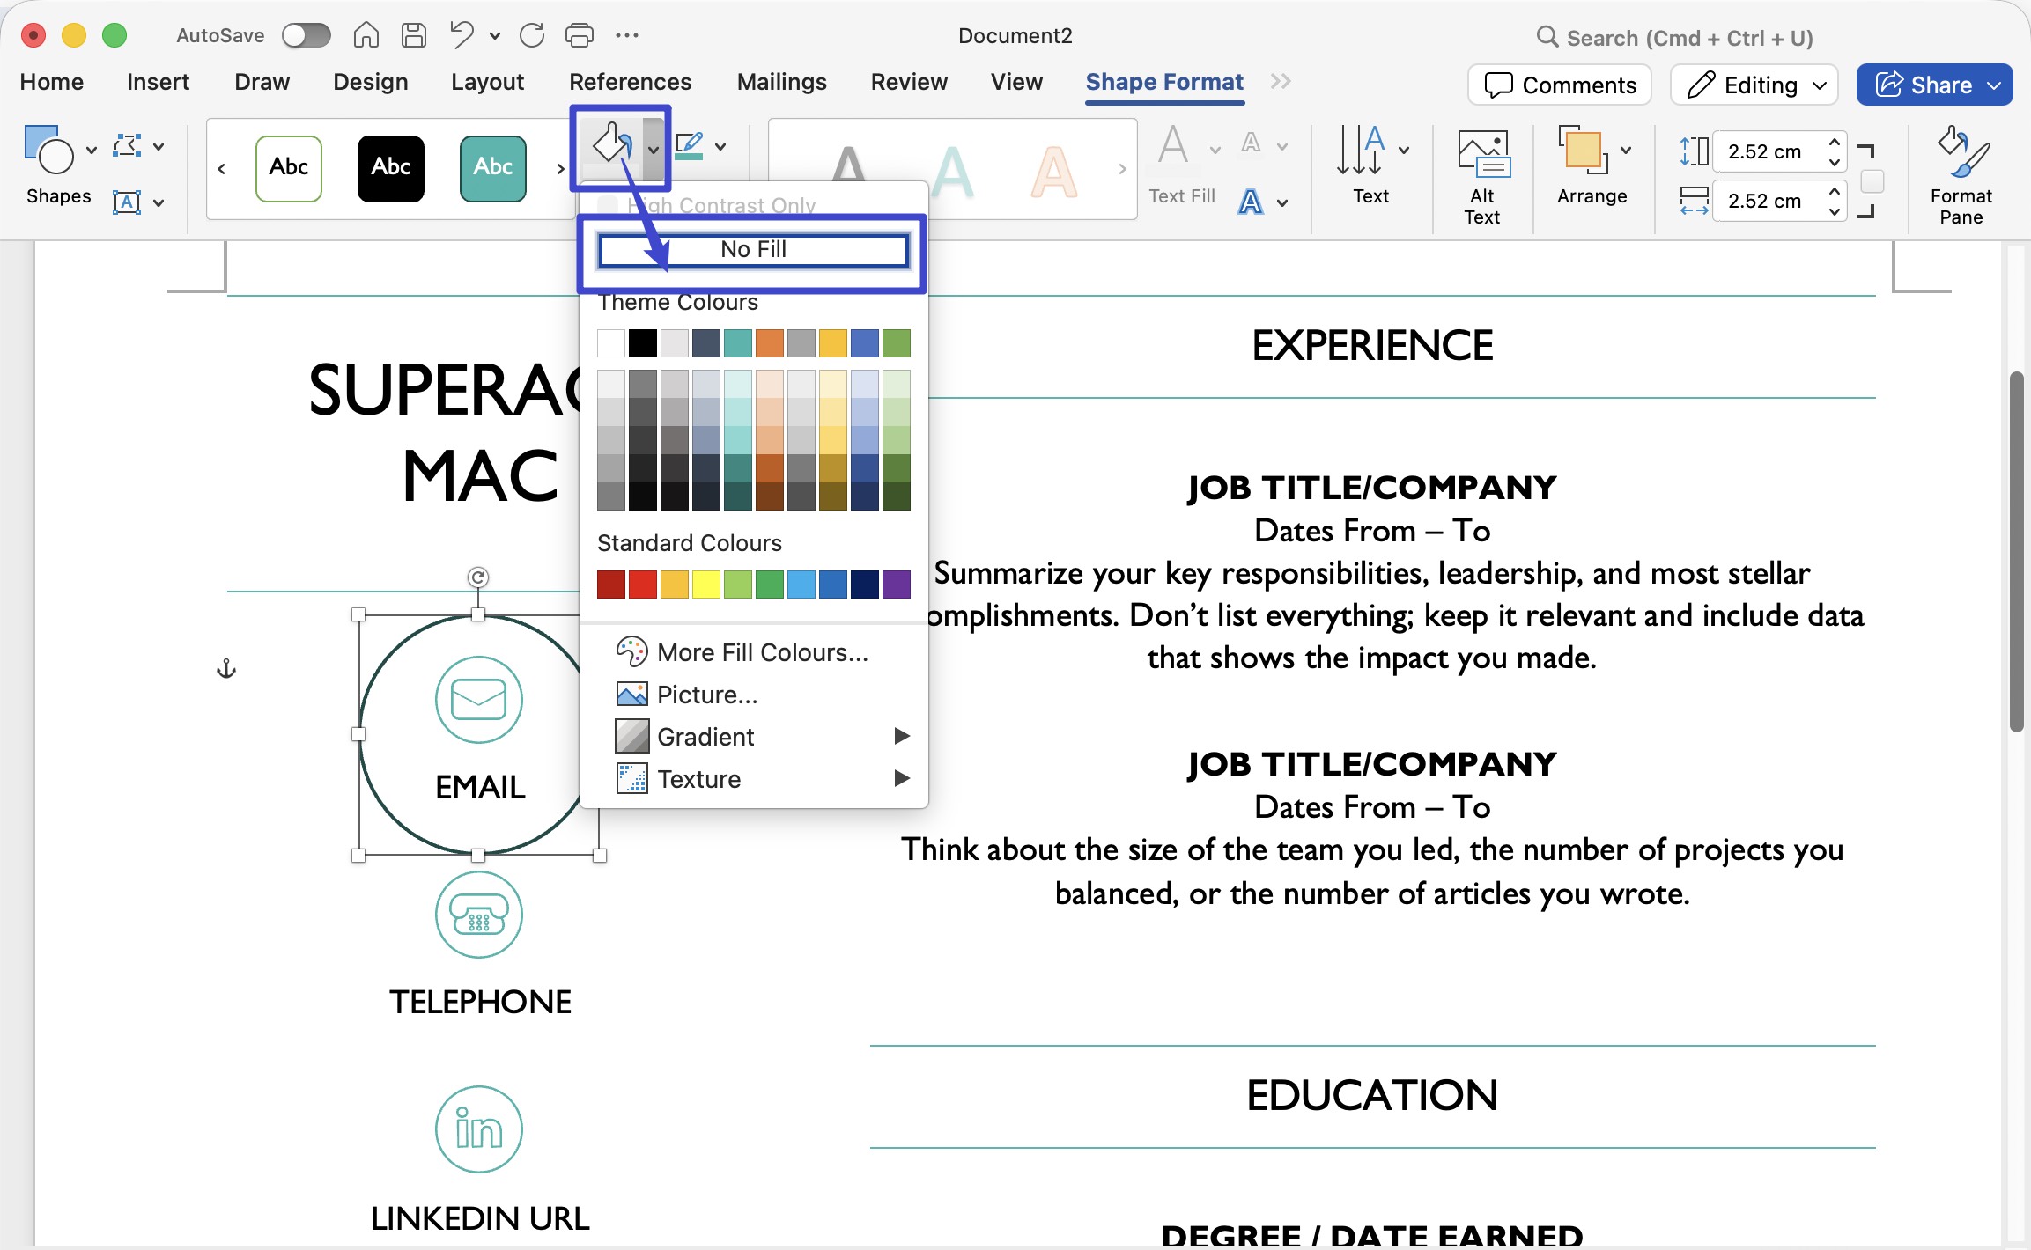Screen dimensions: 2031x1250
Task: Show more ribbon tabs chevron
Action: click(x=1281, y=82)
